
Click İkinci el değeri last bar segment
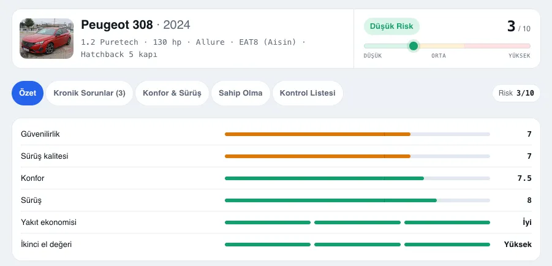[x=447, y=245]
